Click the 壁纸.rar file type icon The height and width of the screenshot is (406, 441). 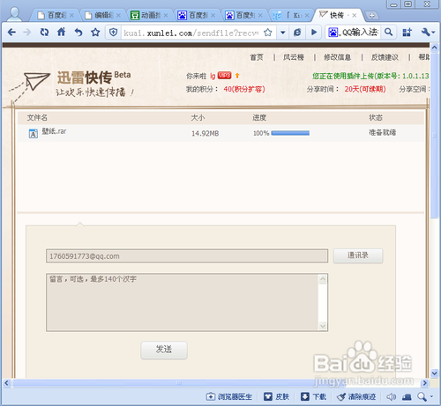34,134
